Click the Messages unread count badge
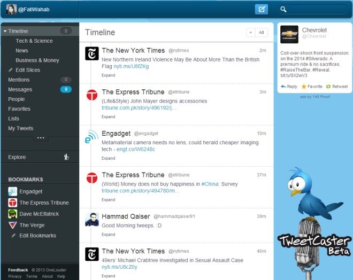The image size is (353, 280). tap(66, 89)
